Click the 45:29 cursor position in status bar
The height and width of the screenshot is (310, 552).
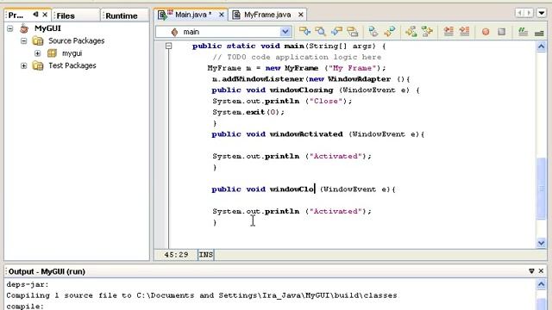point(176,255)
